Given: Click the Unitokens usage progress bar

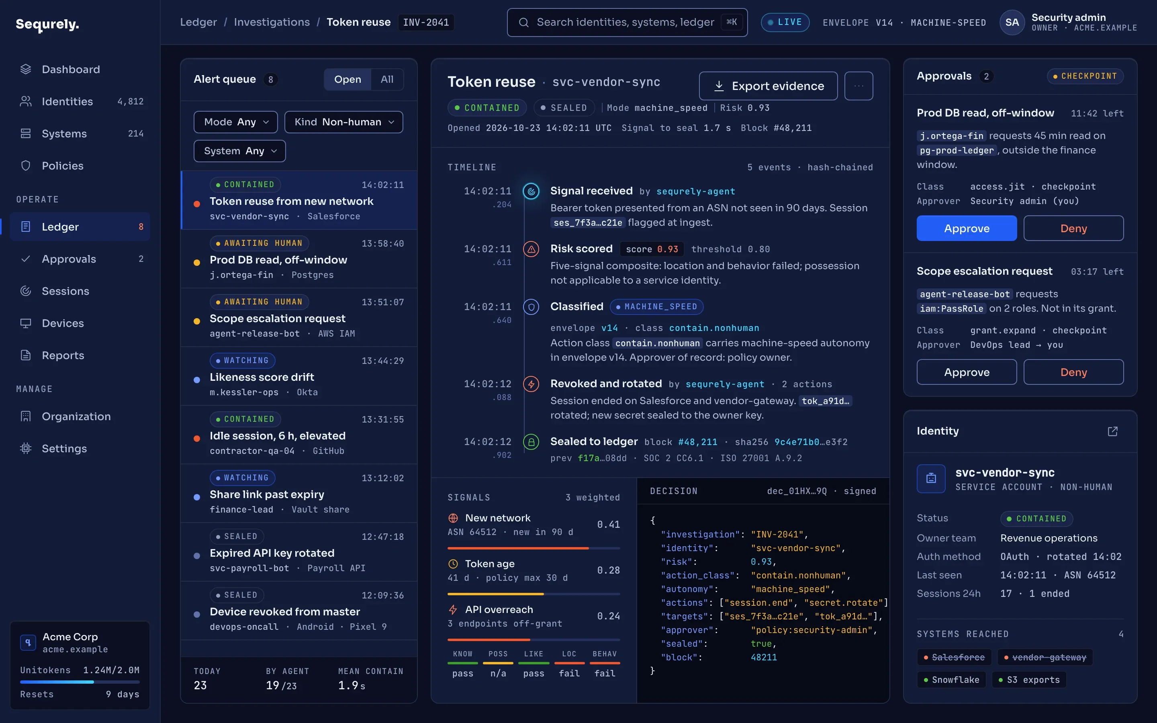Looking at the screenshot, I should point(80,682).
